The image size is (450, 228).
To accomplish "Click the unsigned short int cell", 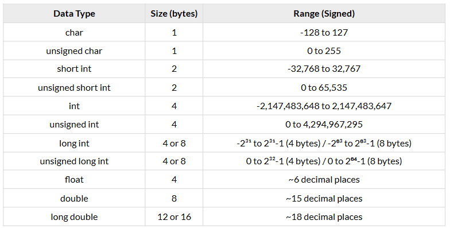I will (74, 87).
